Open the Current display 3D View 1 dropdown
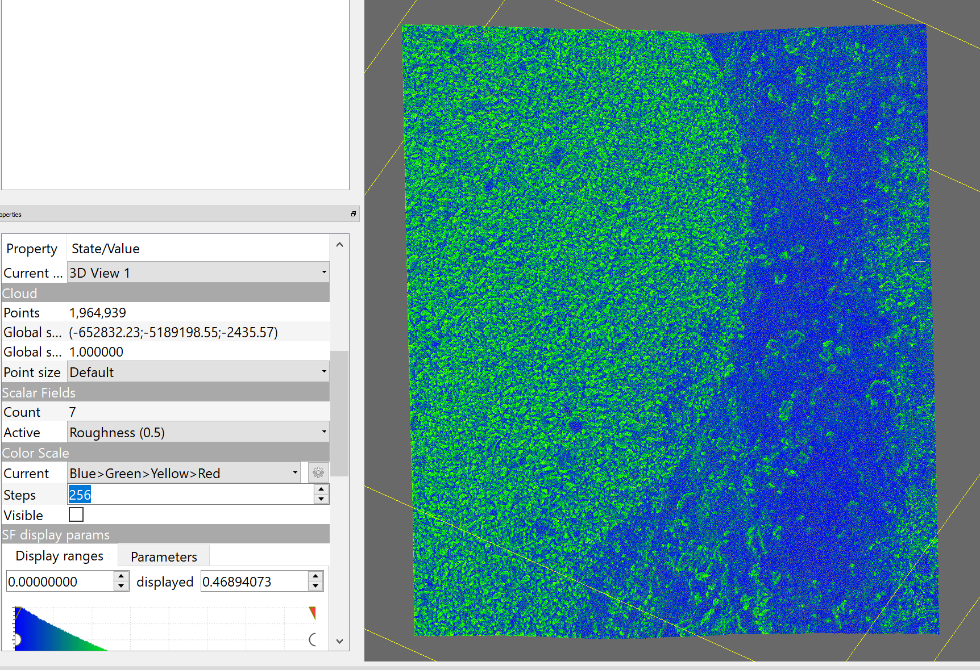Image resolution: width=980 pixels, height=670 pixels. [x=198, y=273]
